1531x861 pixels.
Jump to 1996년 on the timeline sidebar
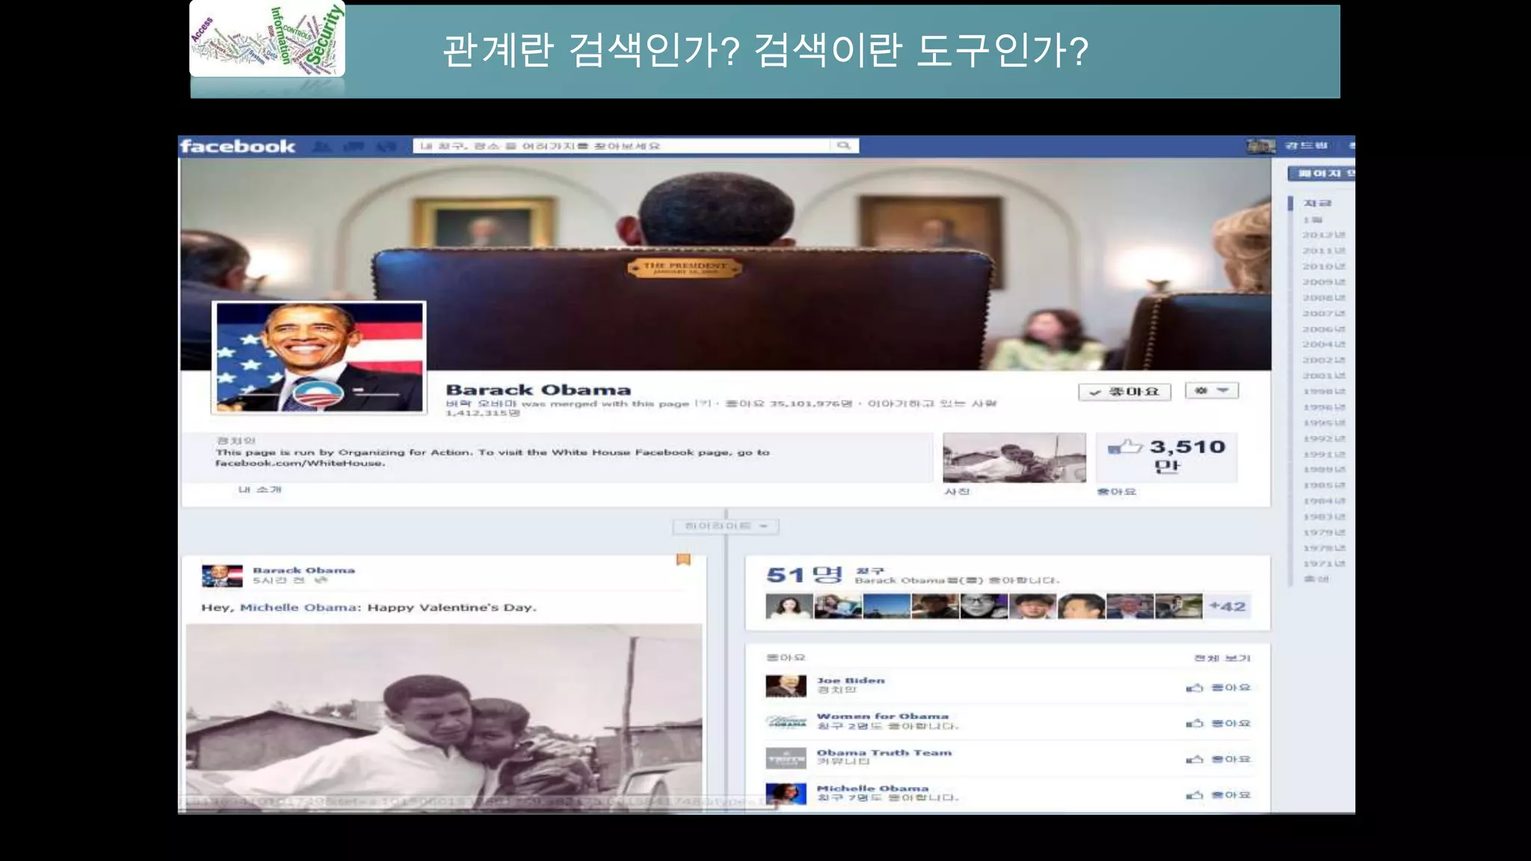click(1324, 407)
